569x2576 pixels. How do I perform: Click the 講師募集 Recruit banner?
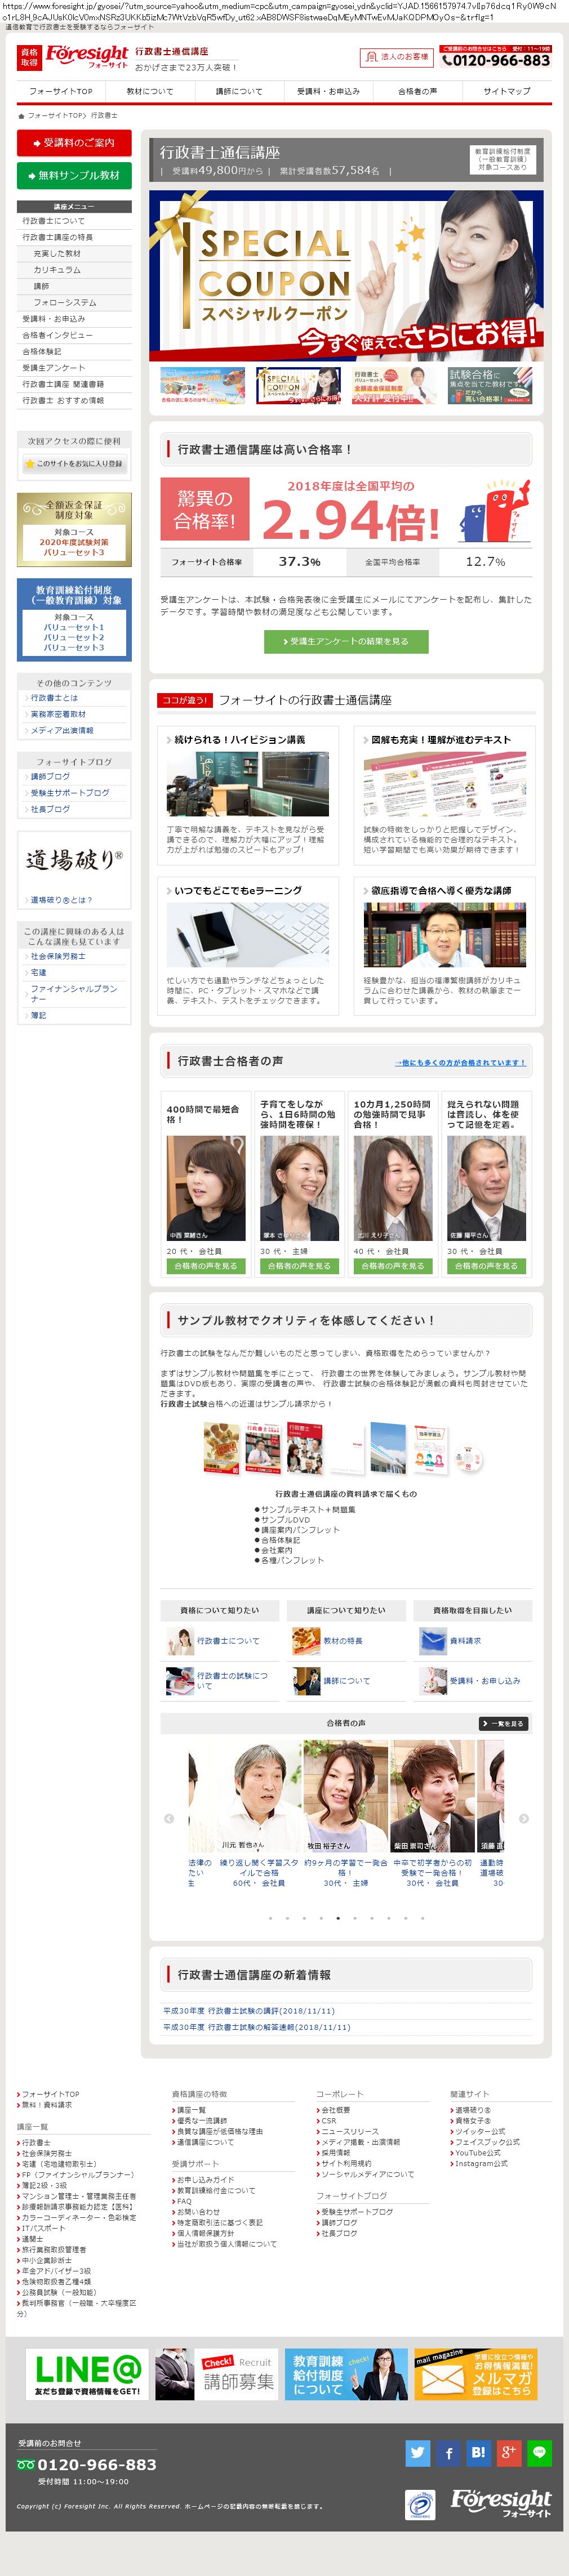(216, 2374)
